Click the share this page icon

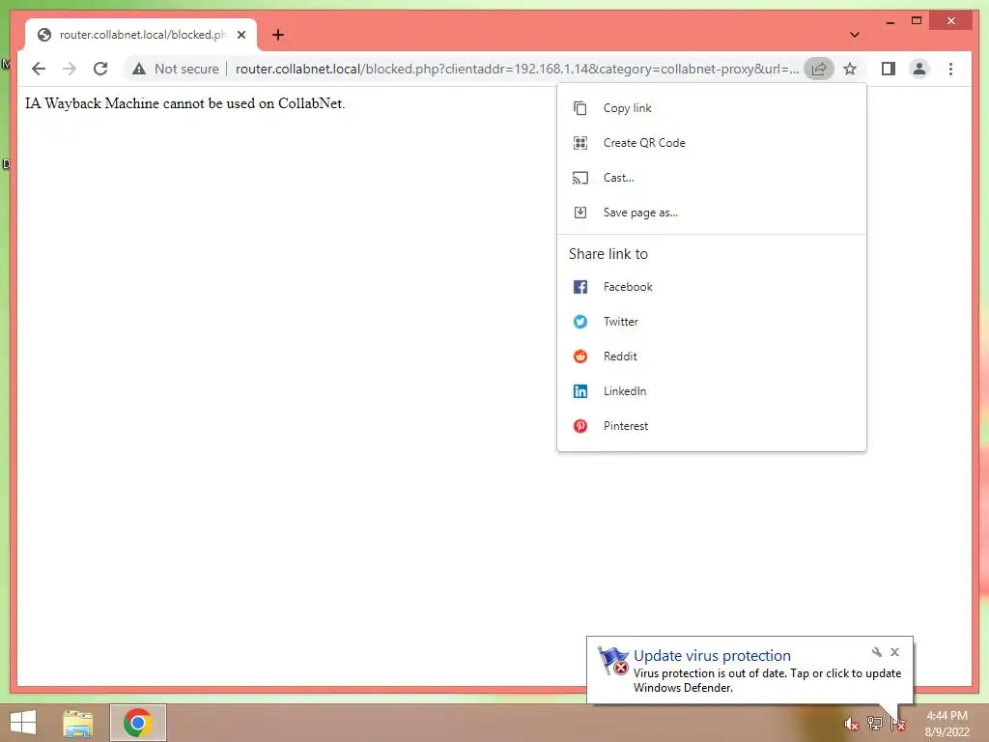(819, 69)
